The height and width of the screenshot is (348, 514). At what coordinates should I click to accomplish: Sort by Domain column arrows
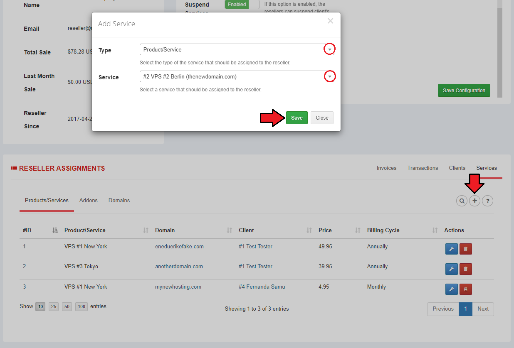coord(229,230)
